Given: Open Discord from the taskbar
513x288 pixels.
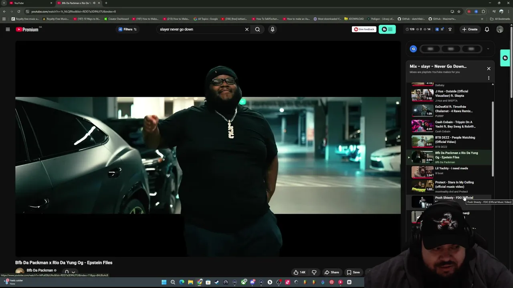Looking at the screenshot, I should point(252,282).
